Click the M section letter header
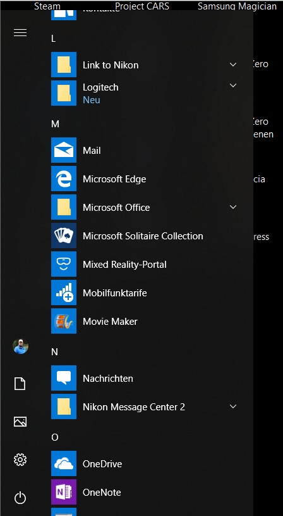 click(x=55, y=124)
